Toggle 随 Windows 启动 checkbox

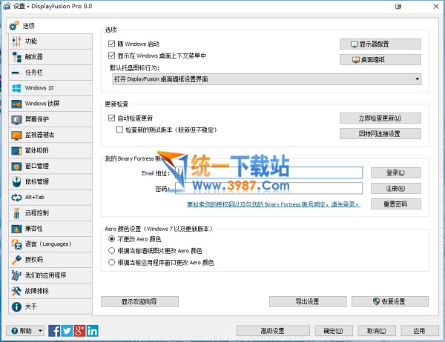pyautogui.click(x=111, y=44)
